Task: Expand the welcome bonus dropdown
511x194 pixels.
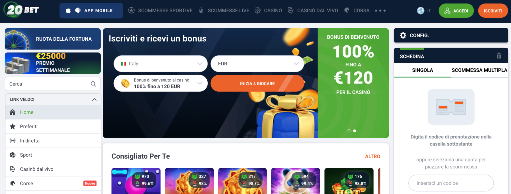Action: click(x=160, y=84)
